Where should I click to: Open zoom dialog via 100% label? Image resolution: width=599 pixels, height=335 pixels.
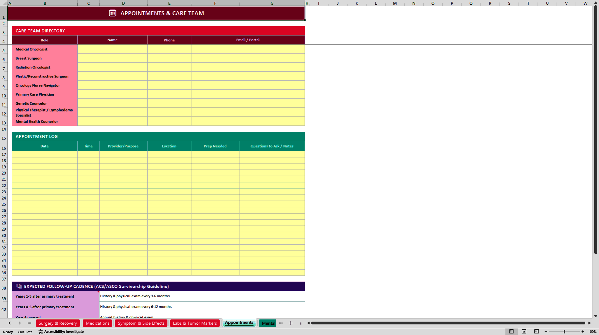[592, 332]
